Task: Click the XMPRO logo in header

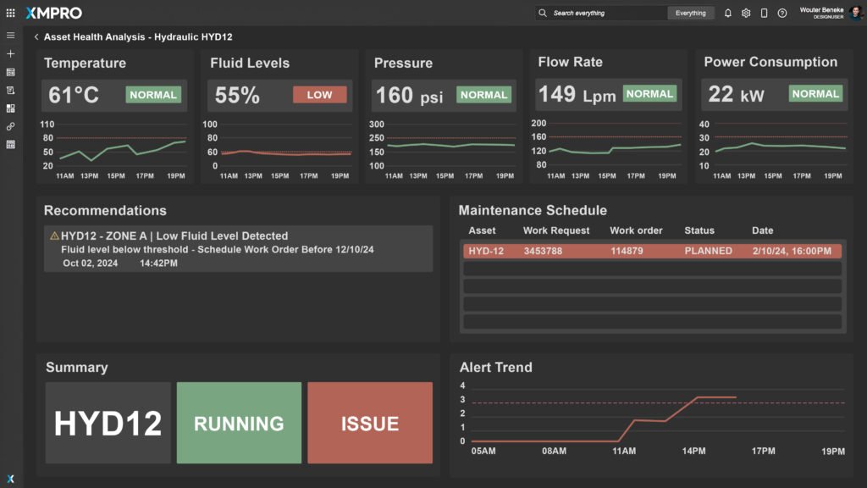Action: click(54, 13)
